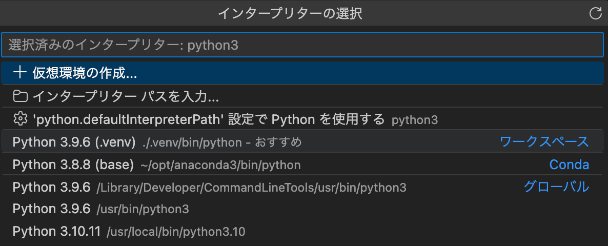Click the Conda group label

point(569,165)
